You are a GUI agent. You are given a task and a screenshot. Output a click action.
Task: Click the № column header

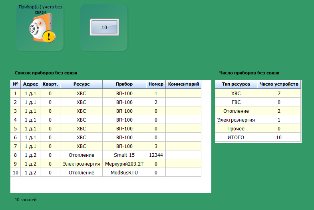point(16,84)
